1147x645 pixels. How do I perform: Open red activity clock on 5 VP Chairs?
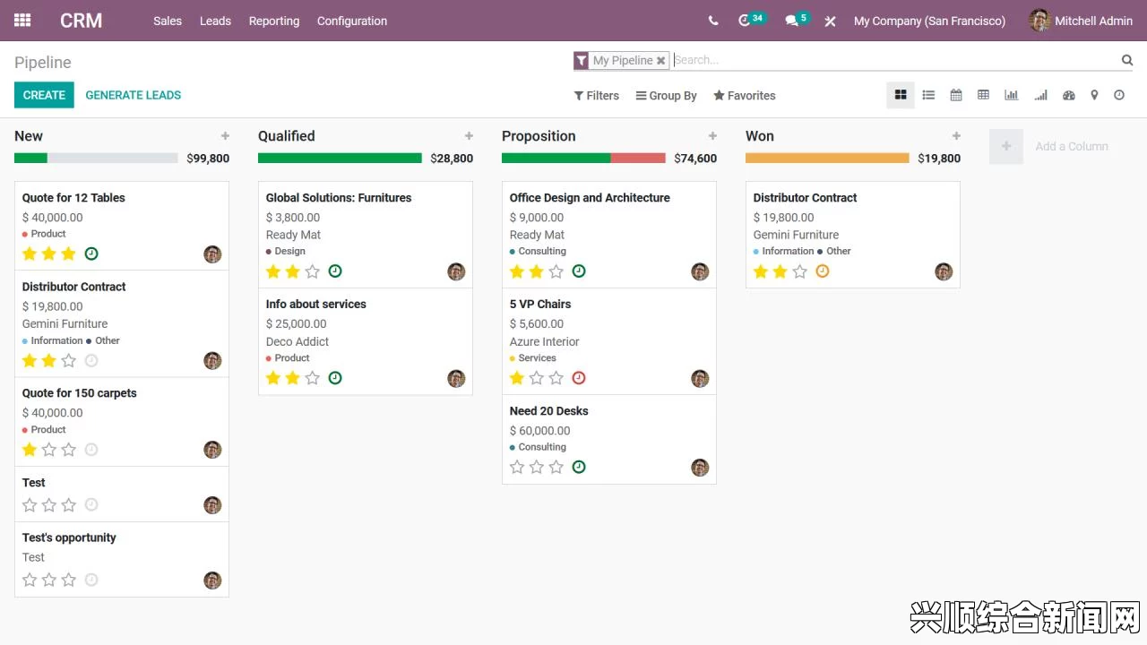[579, 378]
